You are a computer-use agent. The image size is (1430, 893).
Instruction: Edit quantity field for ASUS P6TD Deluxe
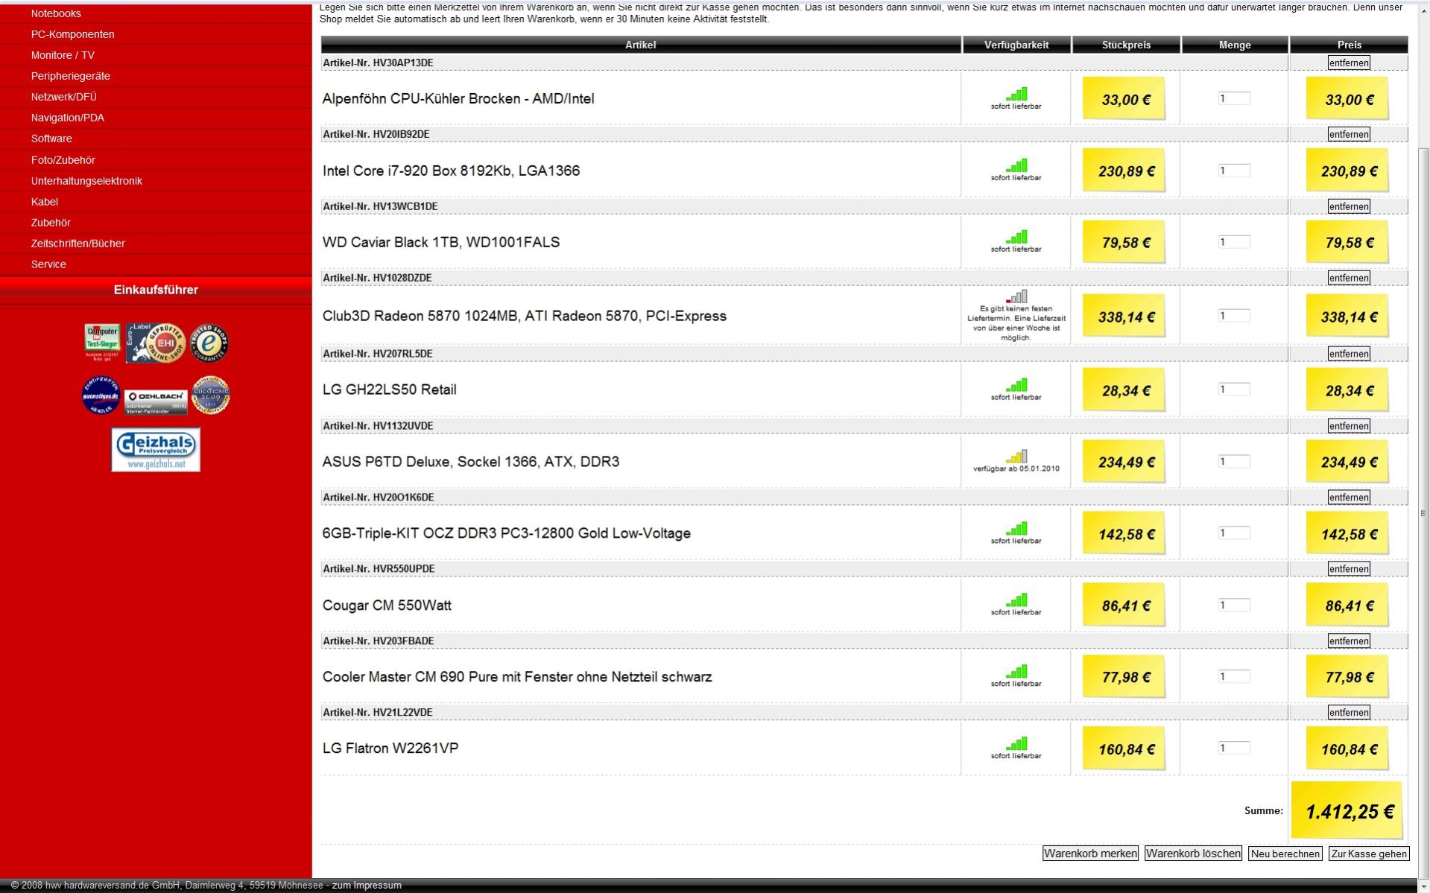tap(1234, 462)
